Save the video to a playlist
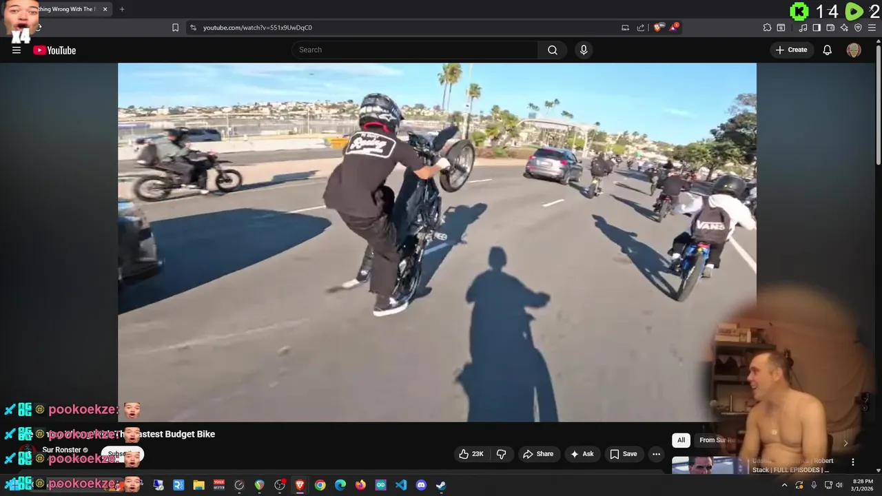The image size is (882, 496). pos(623,454)
